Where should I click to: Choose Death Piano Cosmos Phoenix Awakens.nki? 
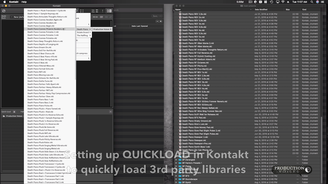point(49,29)
